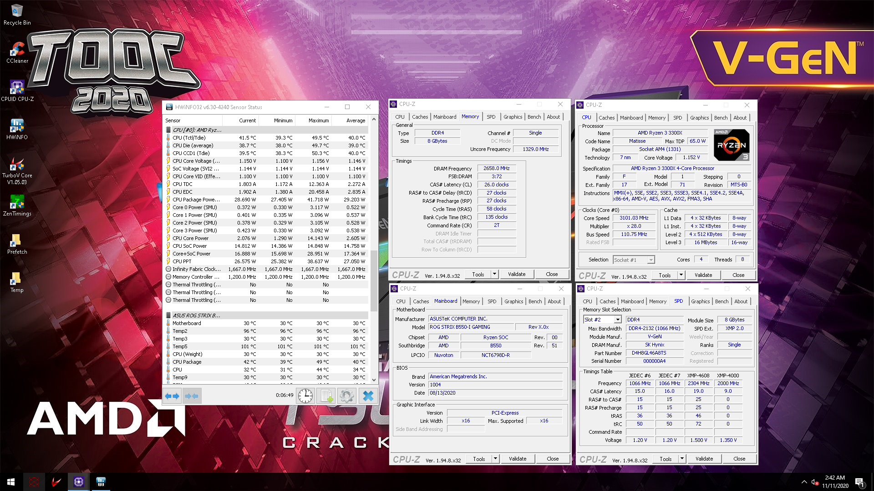
Task: Click the HWiNFO logging start icon
Action: pos(326,396)
